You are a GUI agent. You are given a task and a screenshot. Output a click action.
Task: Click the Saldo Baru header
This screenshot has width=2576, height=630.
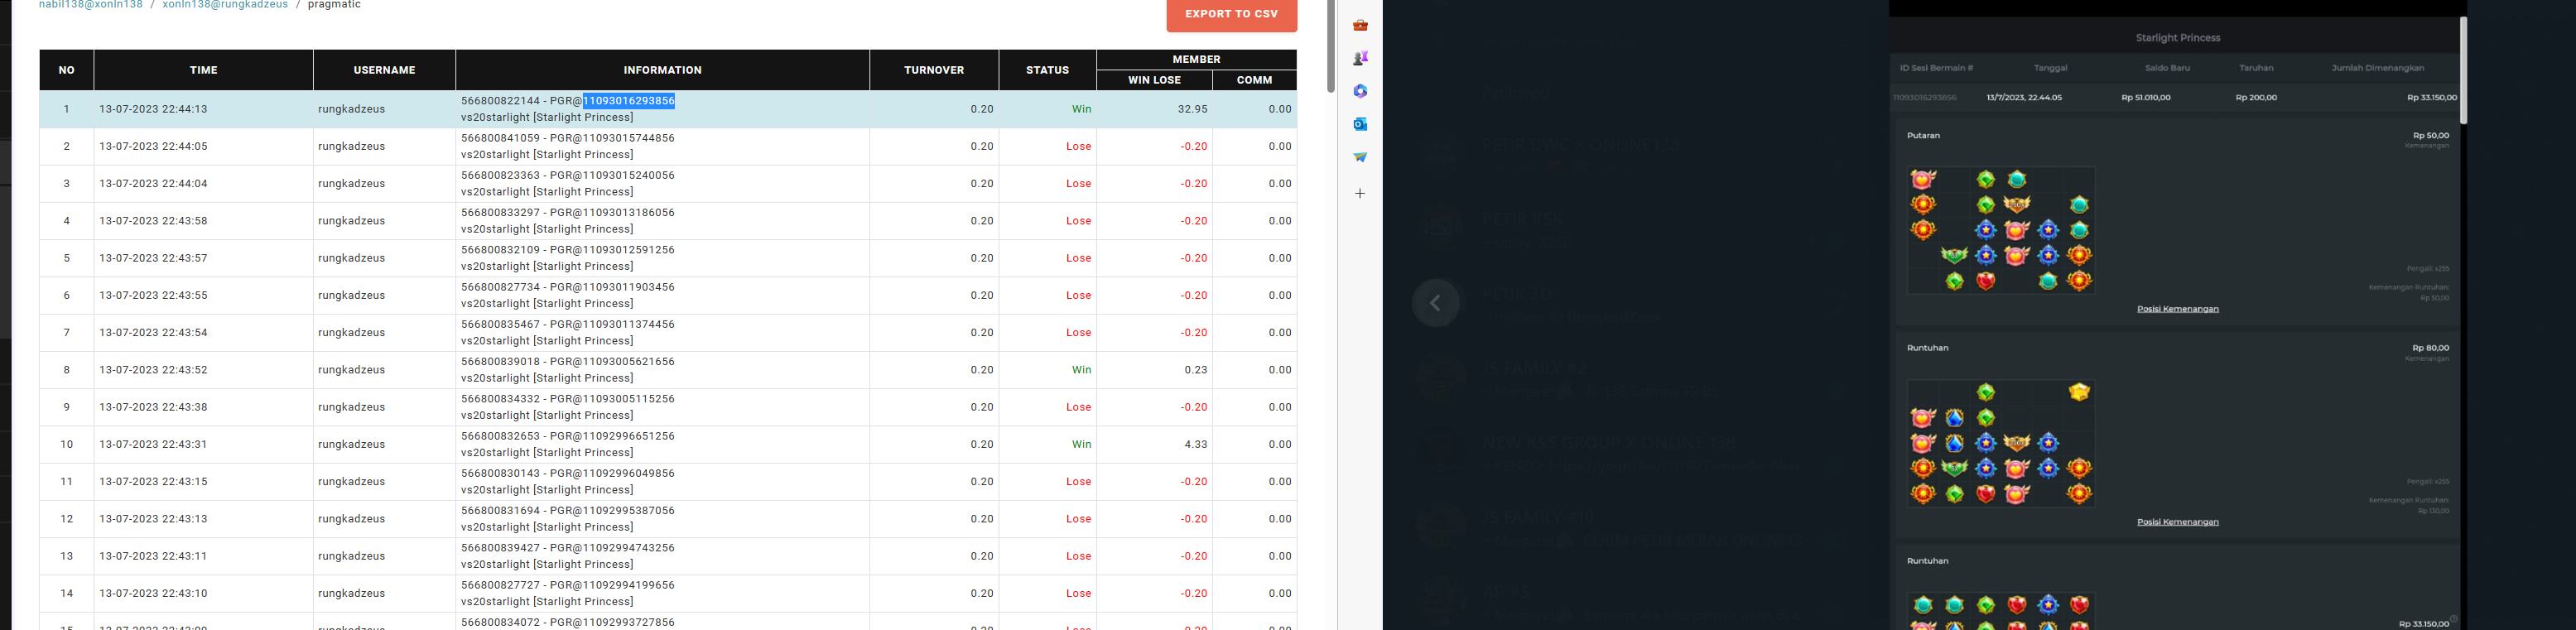2167,68
